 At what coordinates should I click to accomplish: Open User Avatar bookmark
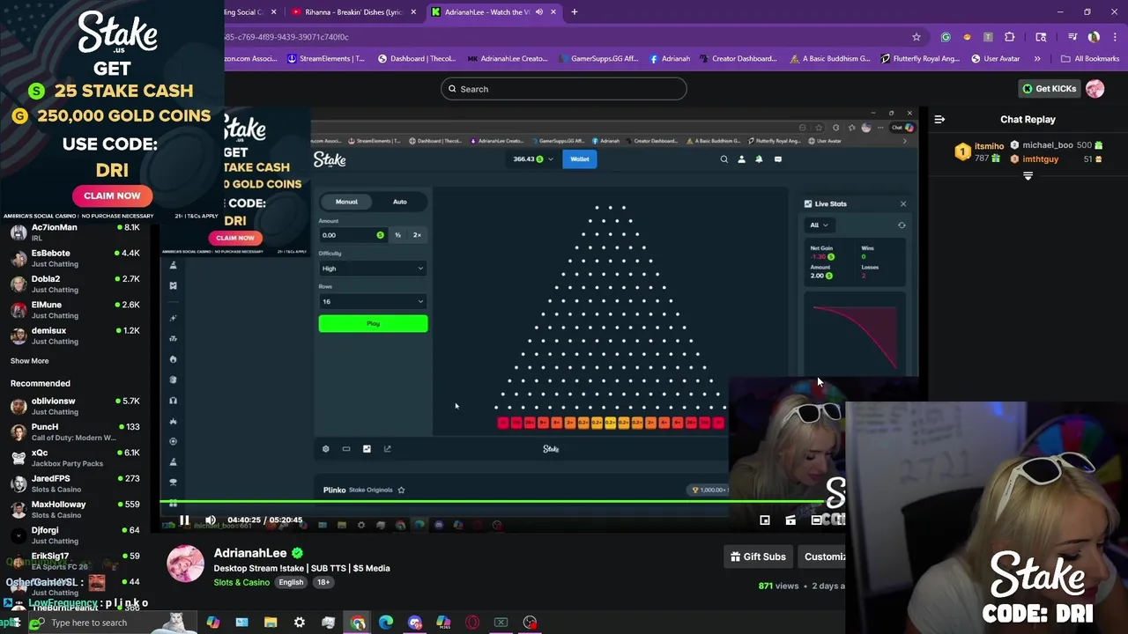pos(996,59)
